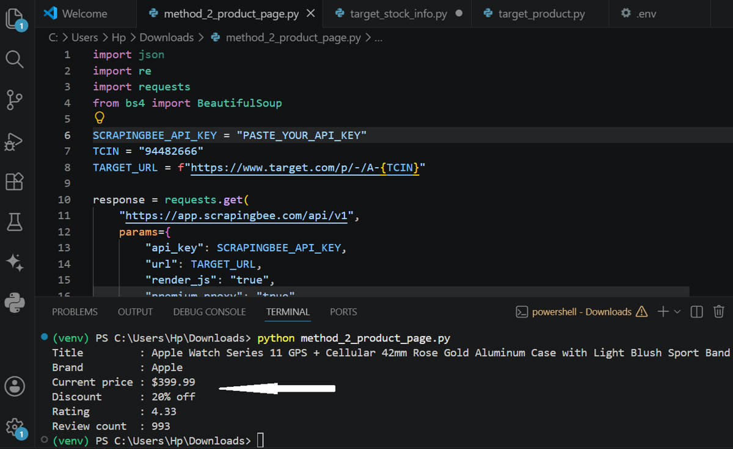Switch to target_stock_info.py tab

pos(398,13)
